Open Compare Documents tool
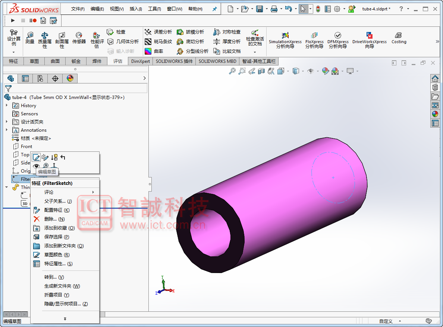Image resolution: width=443 pixels, height=327 pixels. pyautogui.click(x=227, y=51)
